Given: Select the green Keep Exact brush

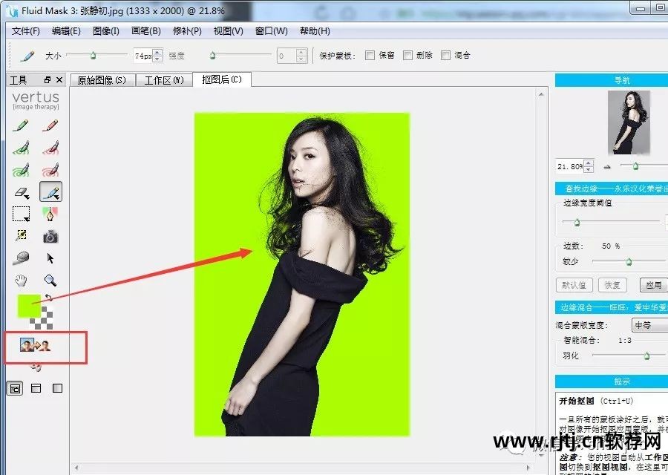Looking at the screenshot, I should tap(21, 125).
